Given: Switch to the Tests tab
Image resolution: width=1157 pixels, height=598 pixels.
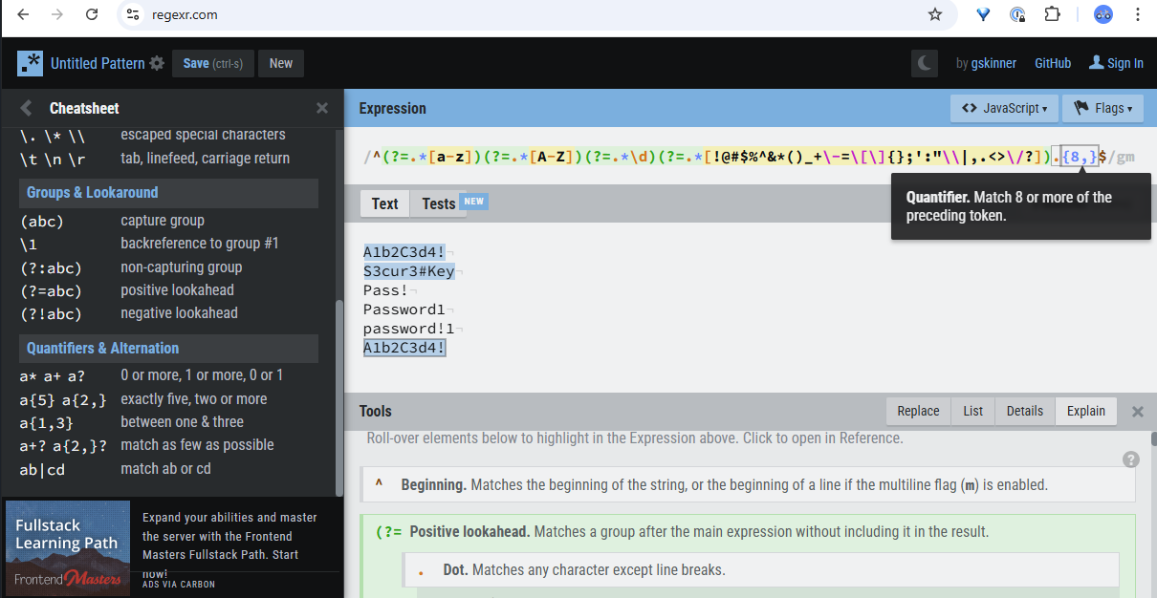Looking at the screenshot, I should (x=439, y=203).
